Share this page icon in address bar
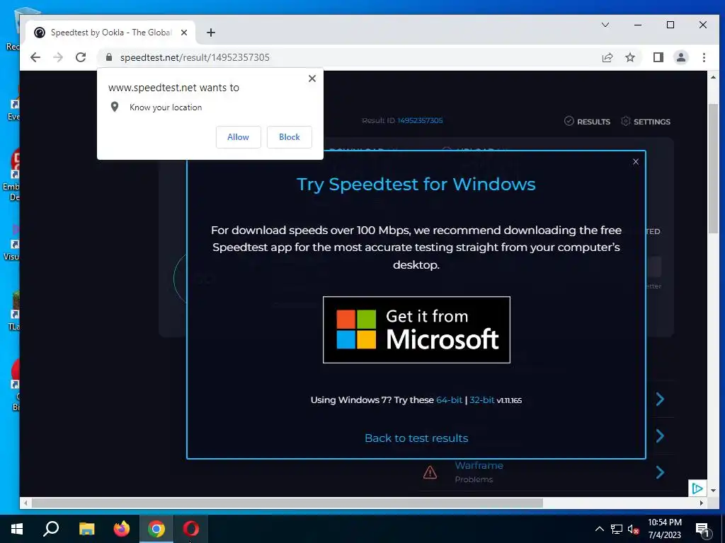725x543 pixels. pyautogui.click(x=607, y=57)
